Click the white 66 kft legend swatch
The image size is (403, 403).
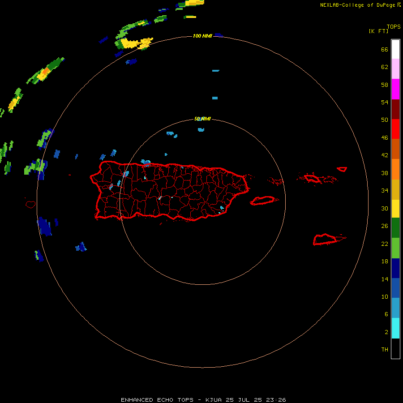(x=395, y=49)
